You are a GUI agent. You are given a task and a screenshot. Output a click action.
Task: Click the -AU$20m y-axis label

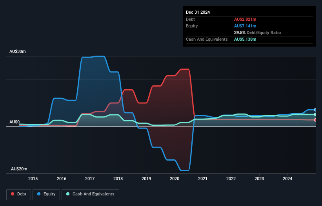(18, 169)
